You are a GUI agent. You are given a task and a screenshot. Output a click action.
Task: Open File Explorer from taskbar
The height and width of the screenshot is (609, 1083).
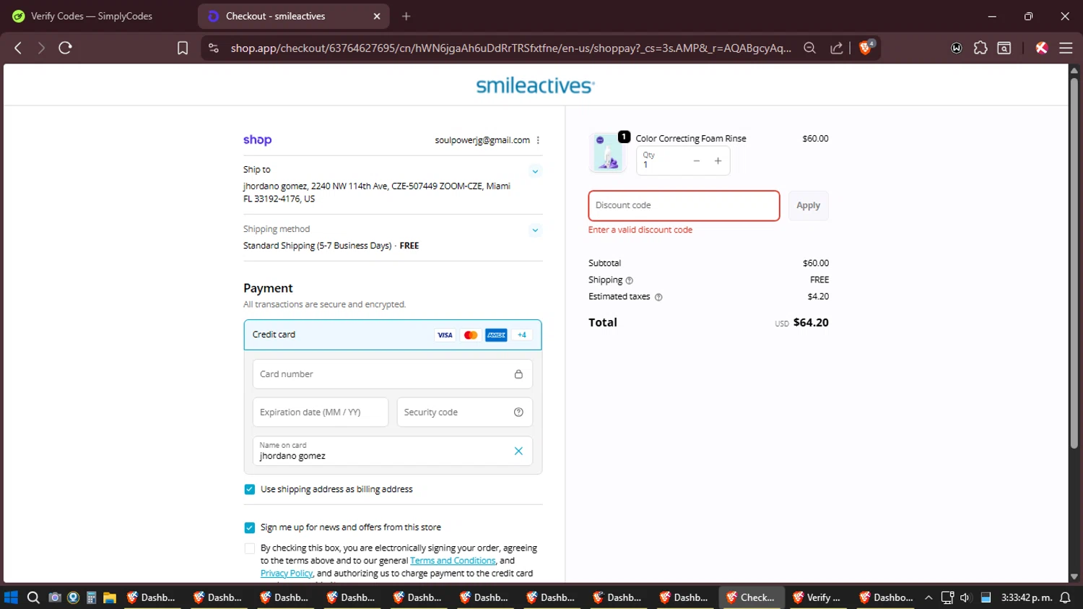(110, 597)
